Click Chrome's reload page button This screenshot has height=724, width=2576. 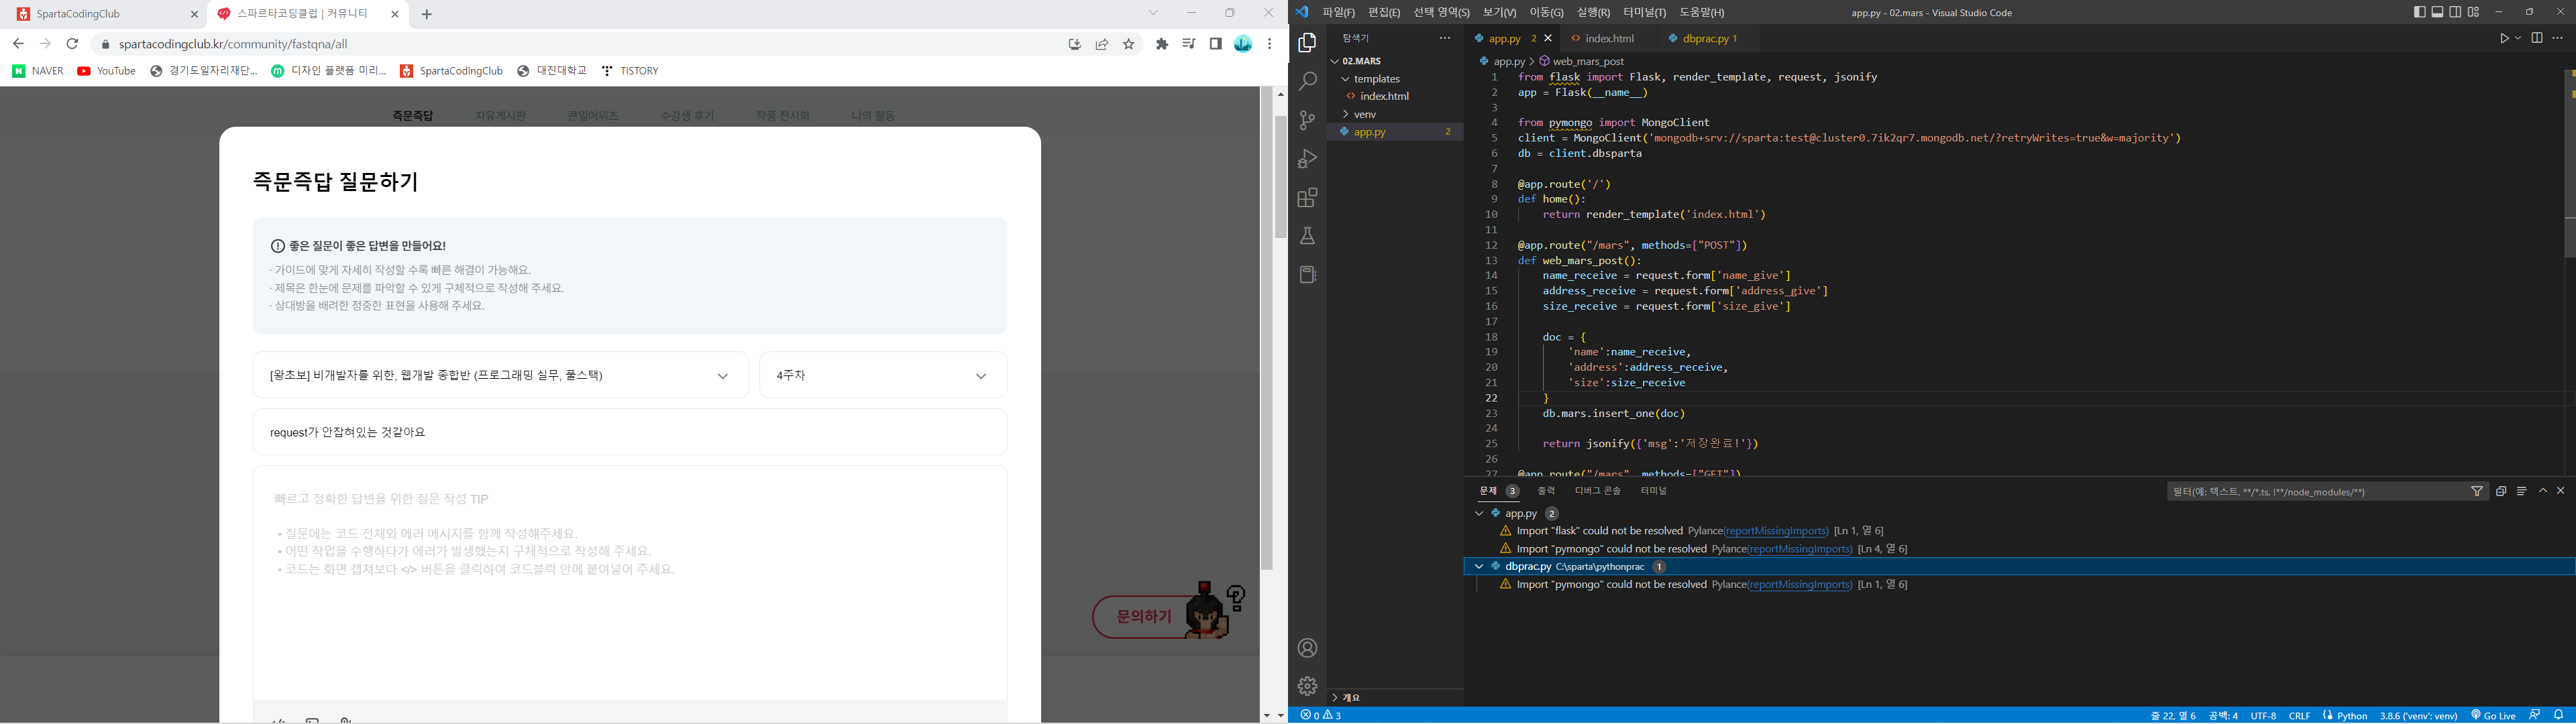[x=72, y=44]
